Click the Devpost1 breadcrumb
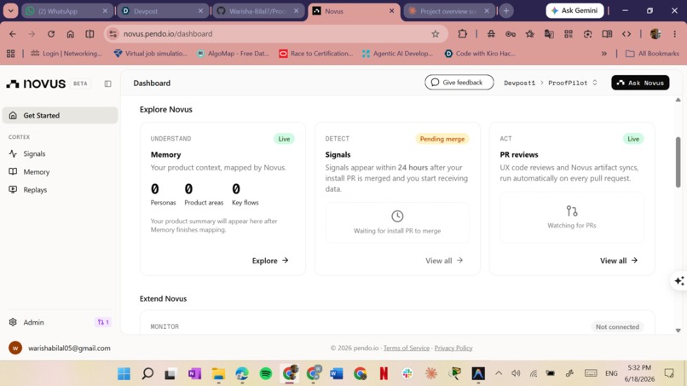Screen dimensions: 687x386 click(x=520, y=83)
